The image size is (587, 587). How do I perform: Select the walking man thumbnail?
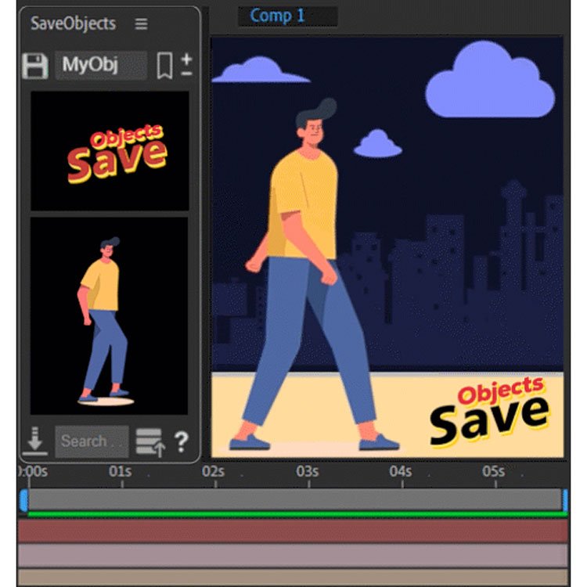click(110, 315)
